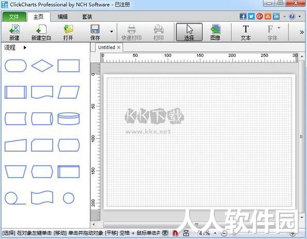Image resolution: width=307 pixels, height=239 pixels.
Task: Pick the parallelogram data shape
Action: point(68,92)
